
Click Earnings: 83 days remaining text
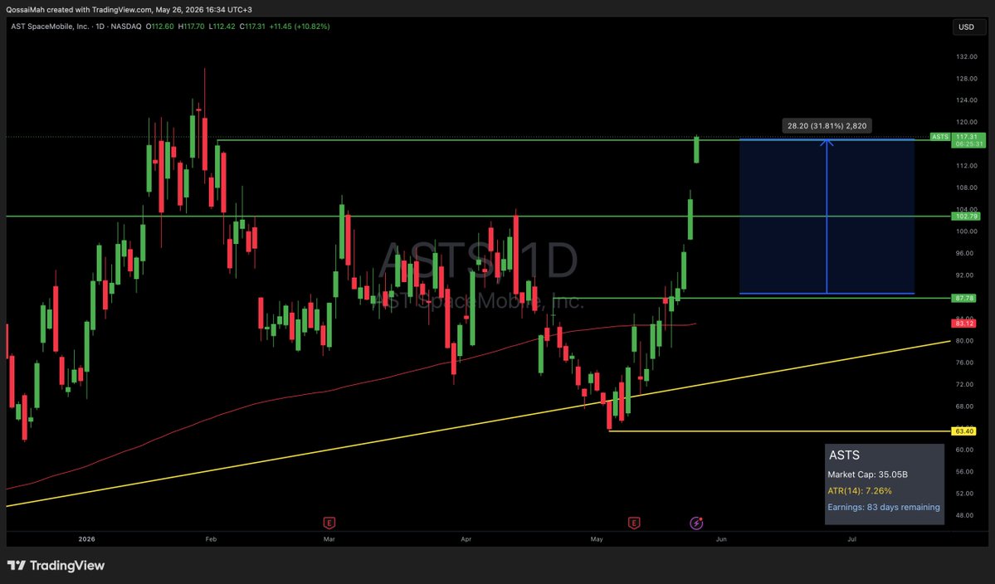(x=883, y=508)
